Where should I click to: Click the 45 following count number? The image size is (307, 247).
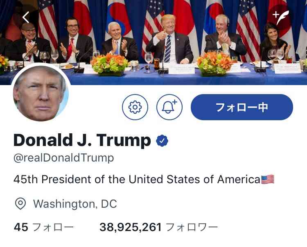point(21,227)
